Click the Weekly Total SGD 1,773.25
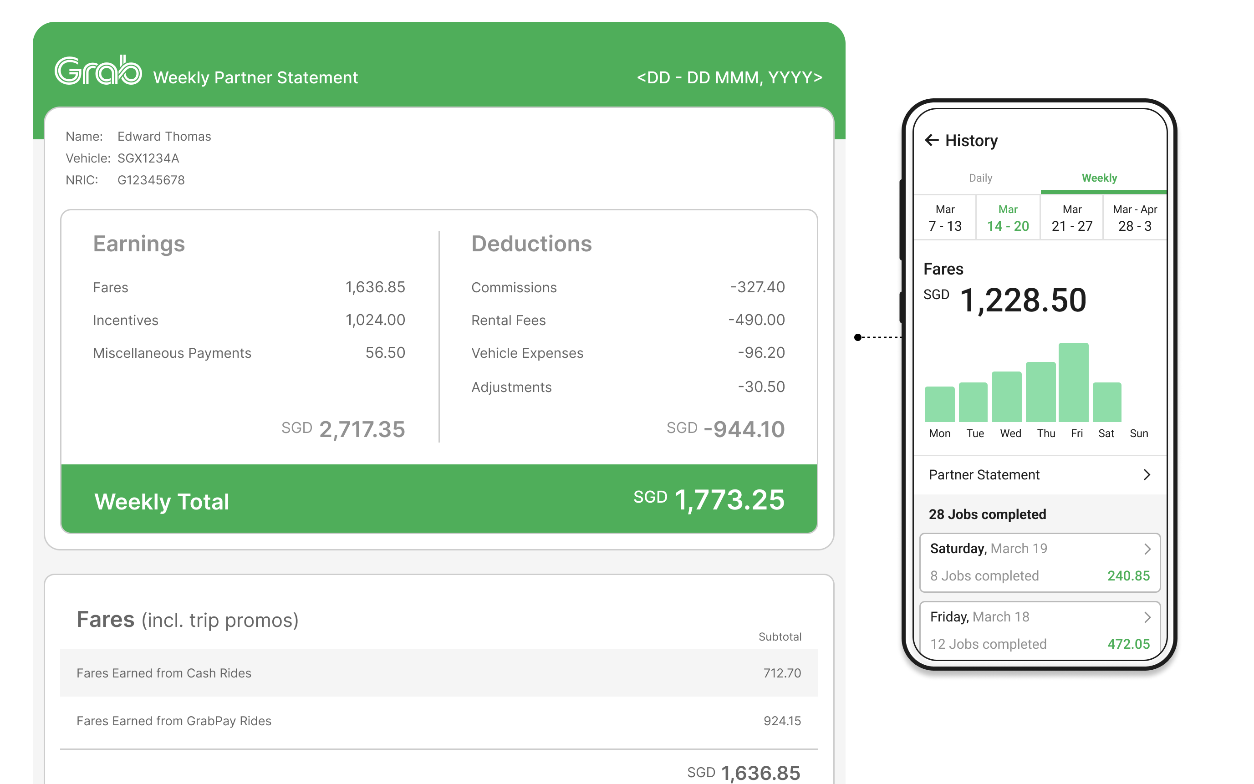1254x784 pixels. [x=709, y=500]
